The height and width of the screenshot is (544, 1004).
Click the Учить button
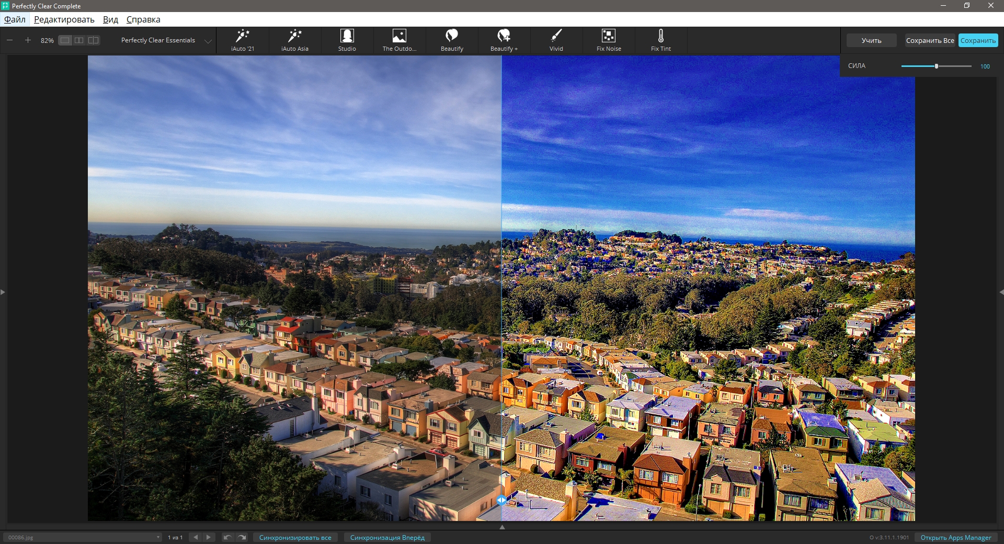click(x=871, y=40)
